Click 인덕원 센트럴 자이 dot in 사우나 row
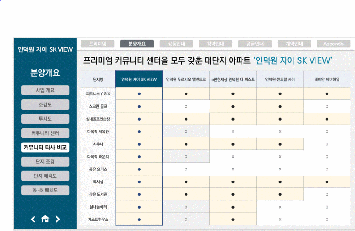This screenshot has height=231, width=355. [280, 144]
